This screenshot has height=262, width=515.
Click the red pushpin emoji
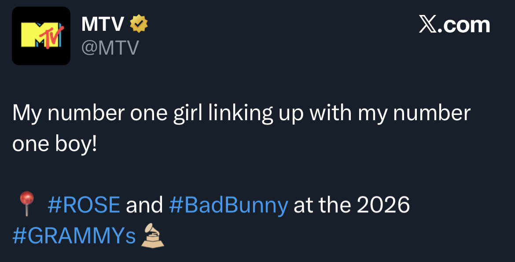(27, 203)
